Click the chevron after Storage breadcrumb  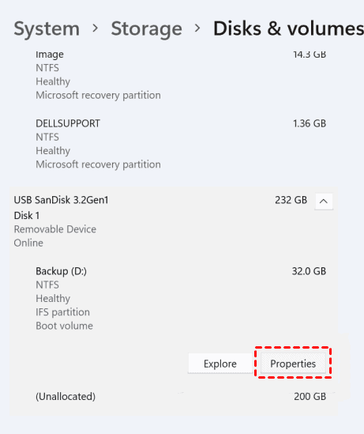[x=197, y=28]
